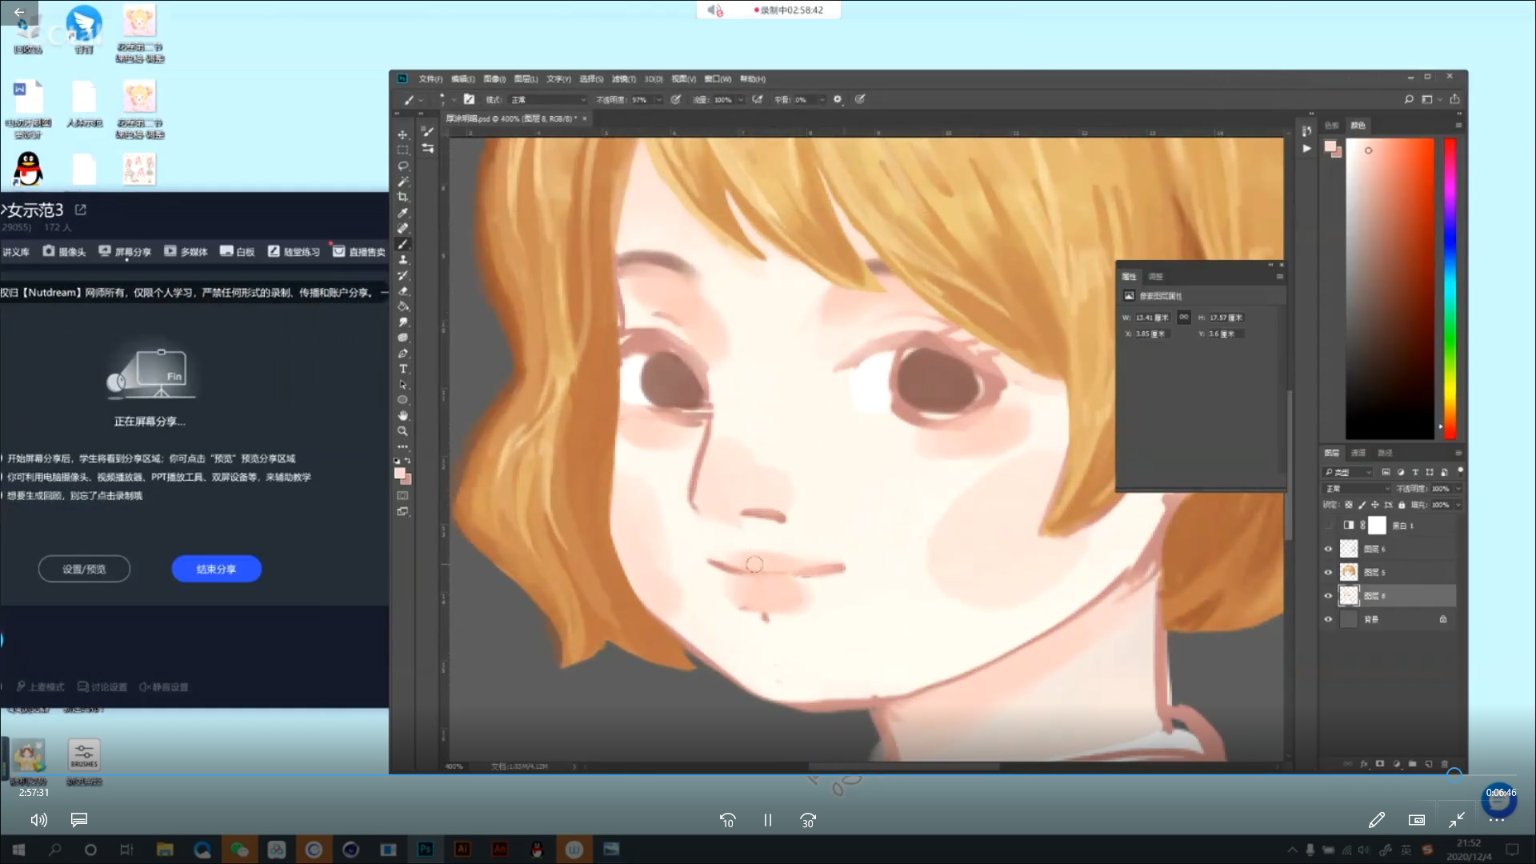Select the Eyedropper tool

(402, 213)
